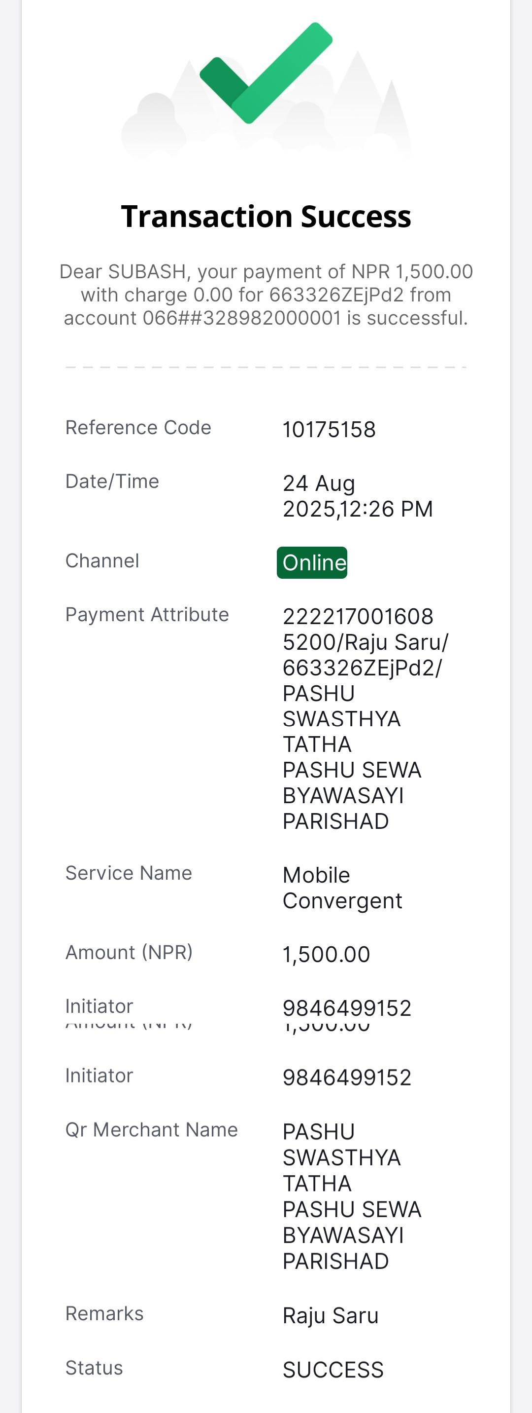Tap the Channel label
Screen dimensions: 532x1413
(102, 560)
